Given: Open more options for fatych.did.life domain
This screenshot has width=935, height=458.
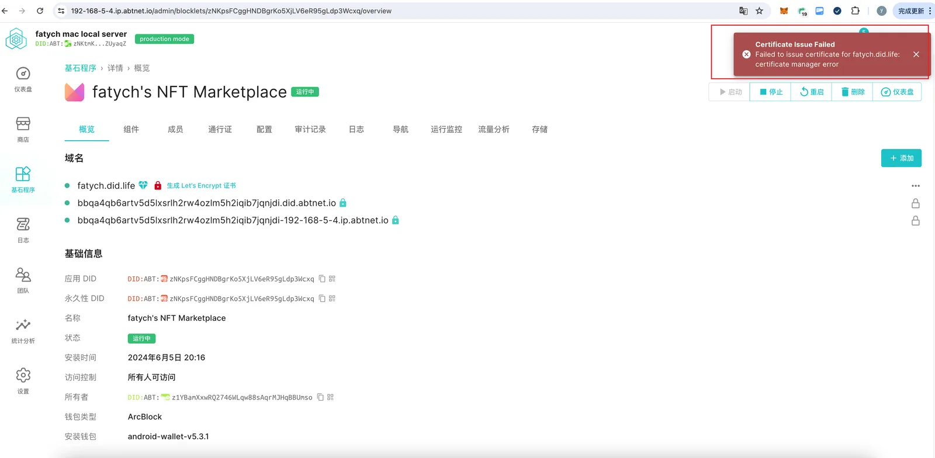Looking at the screenshot, I should click(916, 186).
